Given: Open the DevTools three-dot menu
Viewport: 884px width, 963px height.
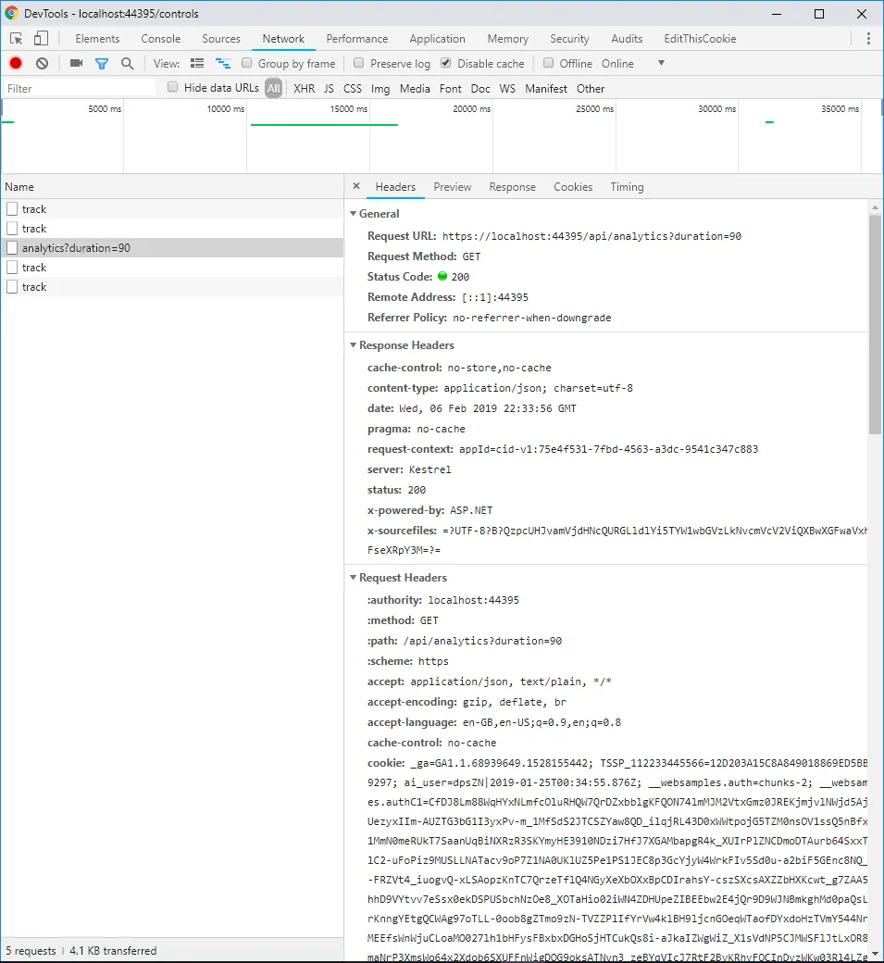Looking at the screenshot, I should coord(868,39).
